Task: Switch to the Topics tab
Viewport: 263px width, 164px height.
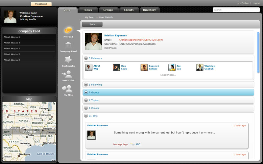Action: click(88, 10)
